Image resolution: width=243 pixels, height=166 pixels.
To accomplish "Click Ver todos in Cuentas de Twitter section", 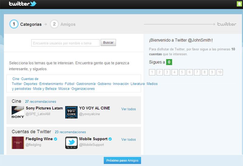I will [x=128, y=139].
